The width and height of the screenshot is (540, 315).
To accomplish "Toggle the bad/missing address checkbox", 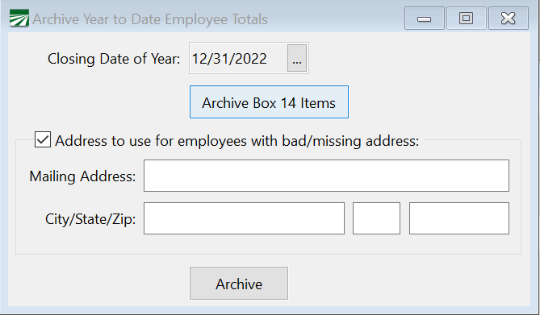I will pyautogui.click(x=43, y=139).
